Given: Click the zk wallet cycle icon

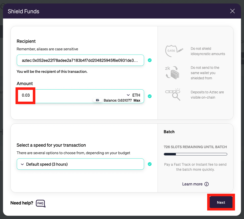Looking at the screenshot, I should (172, 73).
